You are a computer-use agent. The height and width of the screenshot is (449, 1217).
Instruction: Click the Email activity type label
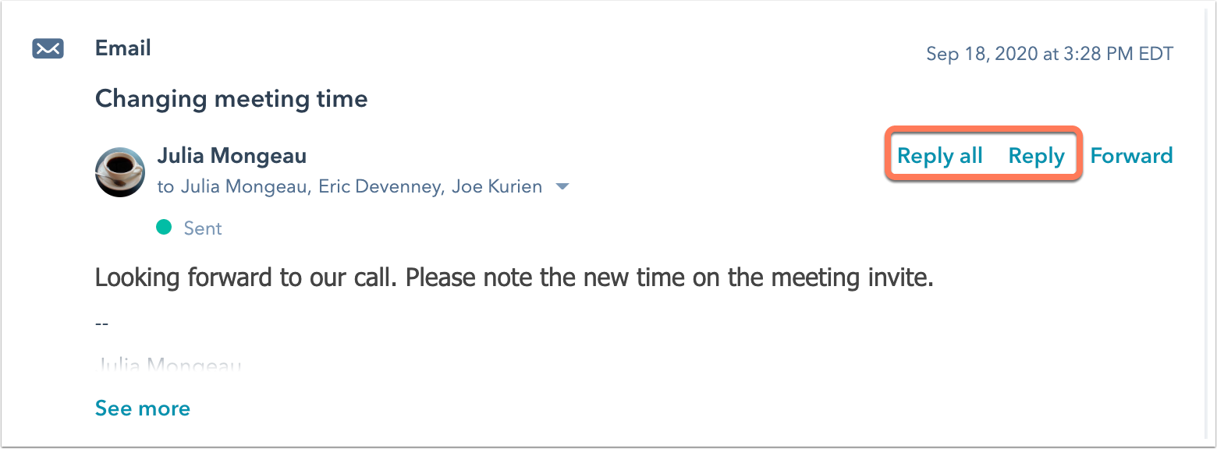(x=123, y=48)
